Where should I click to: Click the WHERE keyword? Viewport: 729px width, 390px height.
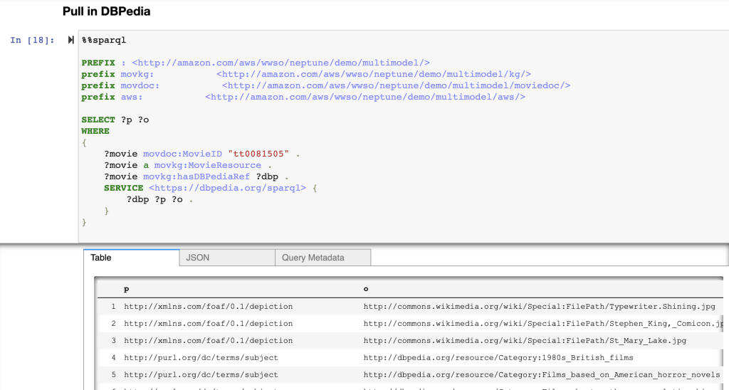(x=95, y=131)
